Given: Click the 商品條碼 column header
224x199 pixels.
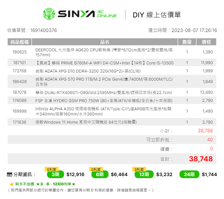Looking at the screenshot, I should tap(20, 42).
